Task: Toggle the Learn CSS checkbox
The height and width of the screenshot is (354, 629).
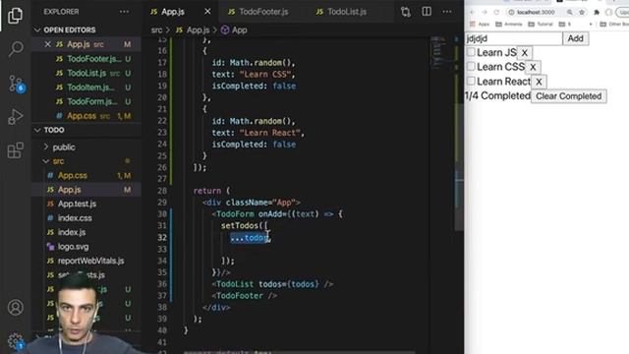Action: [471, 66]
